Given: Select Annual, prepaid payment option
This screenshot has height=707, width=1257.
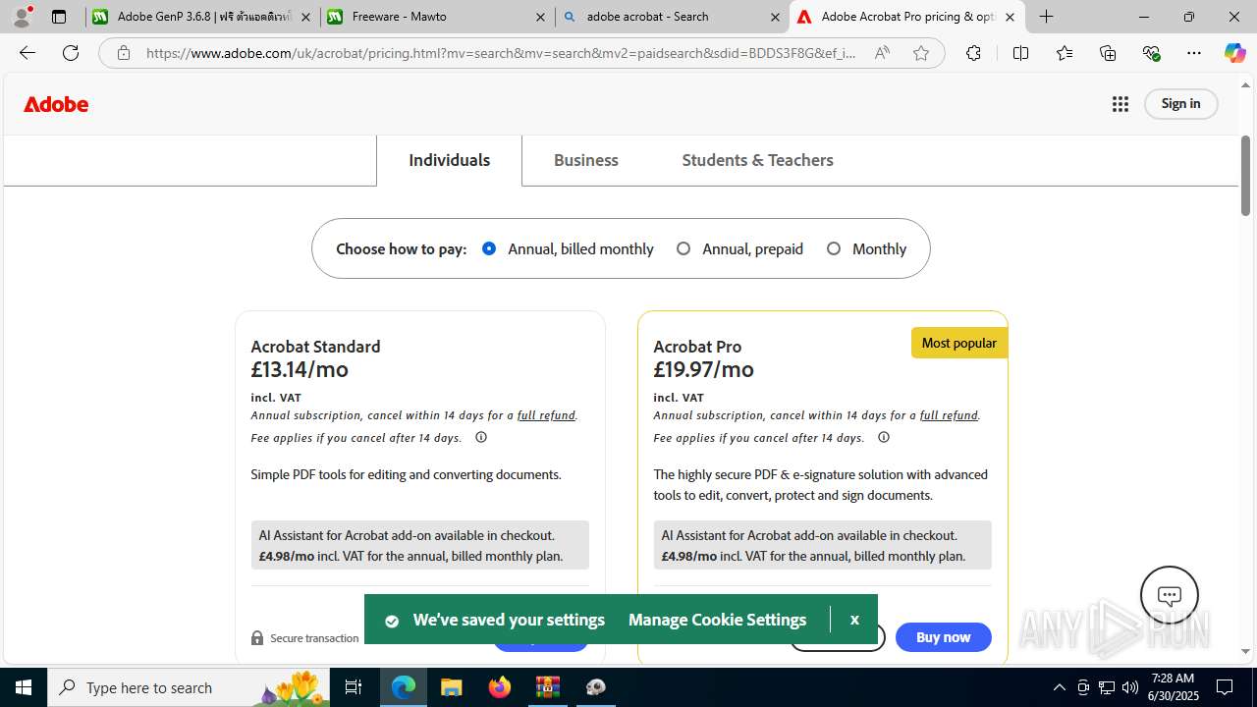Looking at the screenshot, I should [683, 248].
